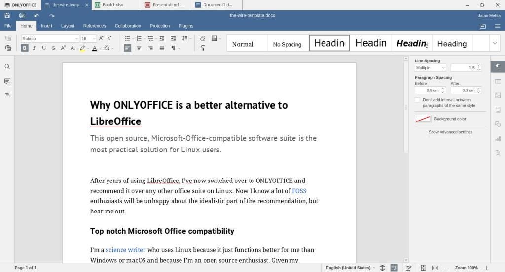
Task: Click Show advanced settings link
Action: click(x=450, y=132)
